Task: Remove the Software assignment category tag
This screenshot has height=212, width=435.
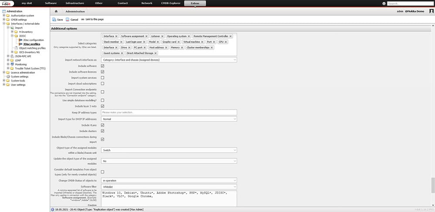Action: [146, 36]
